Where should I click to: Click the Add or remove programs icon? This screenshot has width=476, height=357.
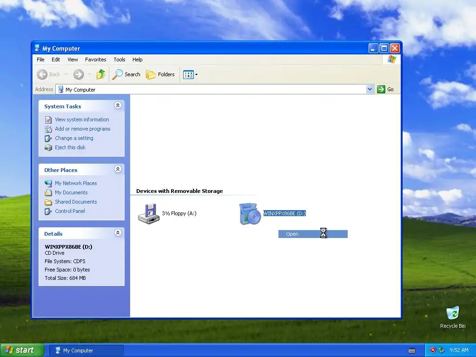tap(48, 129)
